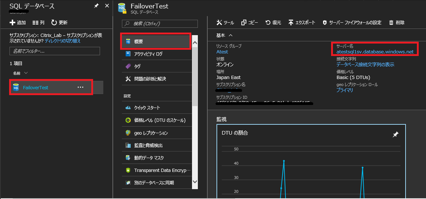Close the SQL データベース blade

107,6
